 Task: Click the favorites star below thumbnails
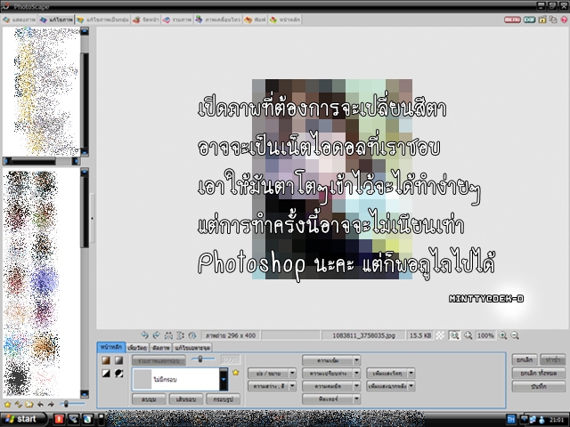[x=7, y=404]
